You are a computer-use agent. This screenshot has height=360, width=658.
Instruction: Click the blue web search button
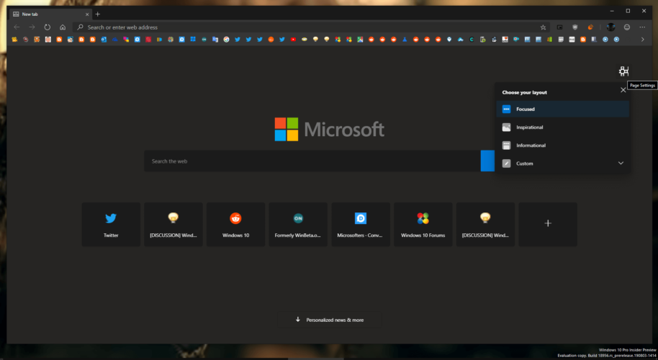point(487,161)
